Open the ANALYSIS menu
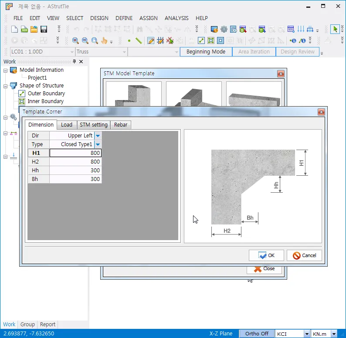The image size is (346, 338). [176, 18]
